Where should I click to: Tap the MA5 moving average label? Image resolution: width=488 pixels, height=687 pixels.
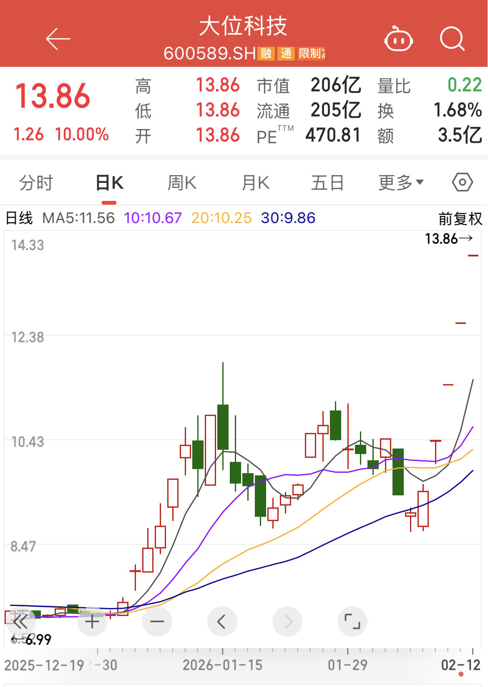coord(78,218)
